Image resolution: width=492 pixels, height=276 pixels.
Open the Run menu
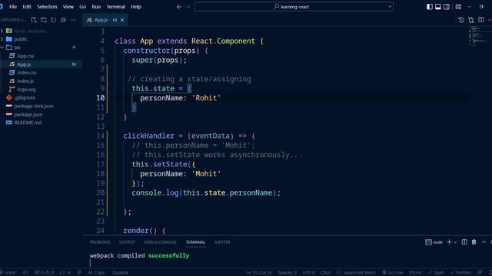pos(96,7)
